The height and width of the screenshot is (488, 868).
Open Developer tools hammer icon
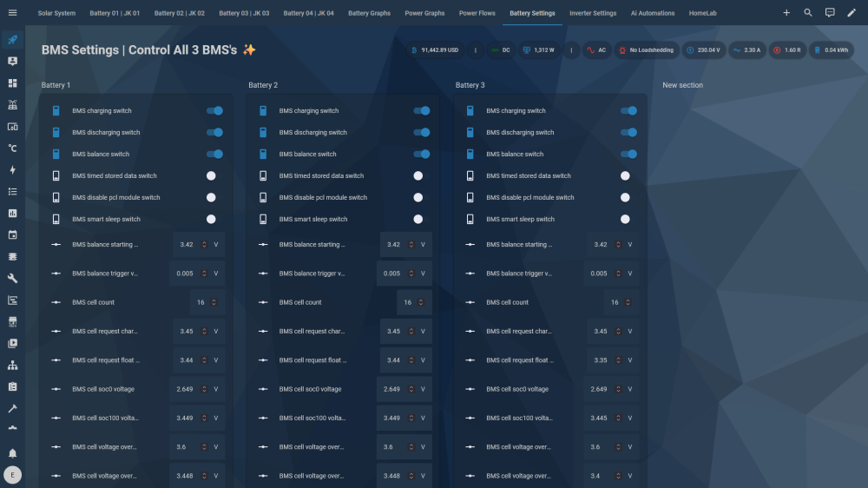coord(12,408)
